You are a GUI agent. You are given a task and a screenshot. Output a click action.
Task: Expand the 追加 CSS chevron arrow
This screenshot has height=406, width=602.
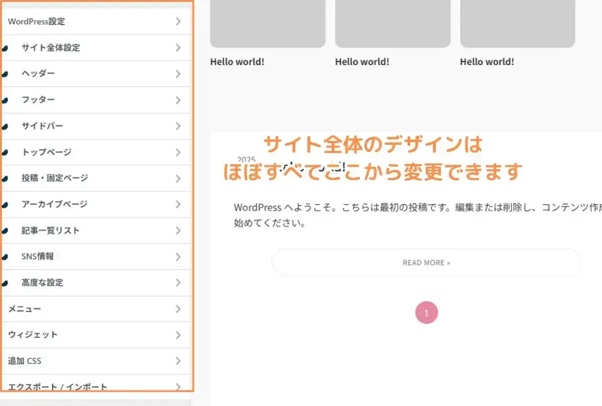click(x=178, y=361)
